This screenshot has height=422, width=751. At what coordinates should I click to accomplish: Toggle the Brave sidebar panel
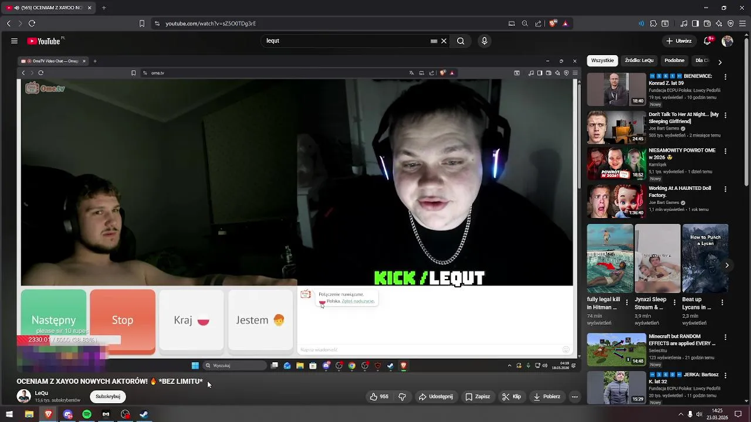pyautogui.click(x=695, y=23)
